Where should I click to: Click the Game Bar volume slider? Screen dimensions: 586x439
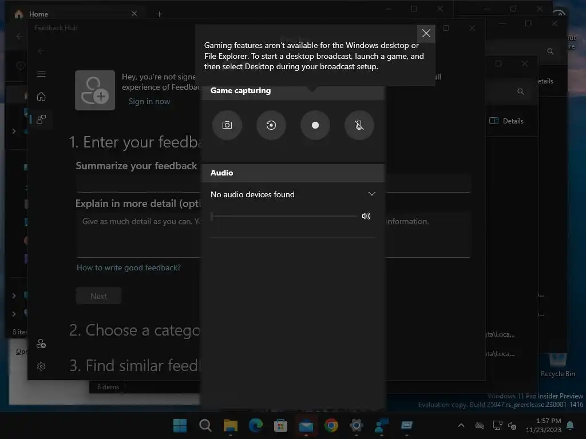click(x=284, y=215)
